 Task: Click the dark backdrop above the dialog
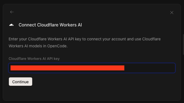pos(92,2)
